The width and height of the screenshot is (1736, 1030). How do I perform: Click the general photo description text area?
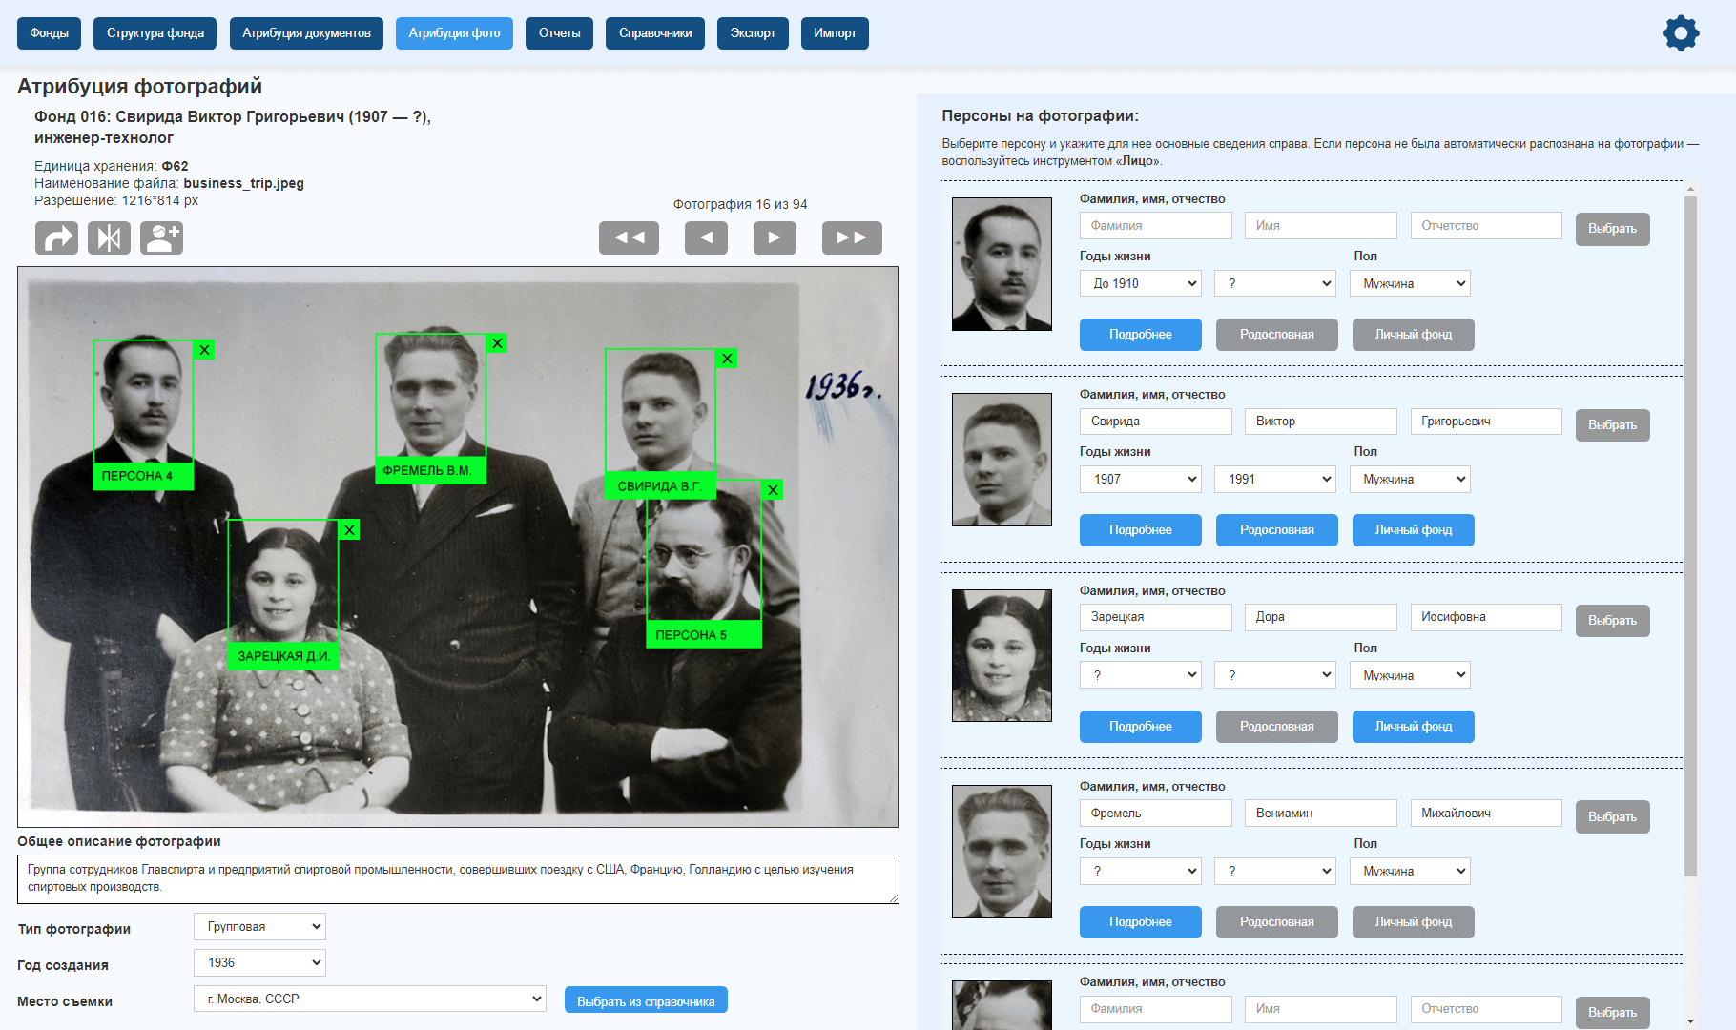point(458,879)
